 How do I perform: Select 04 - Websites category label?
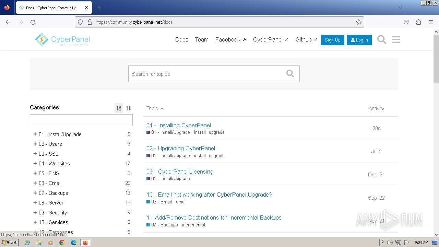(54, 163)
